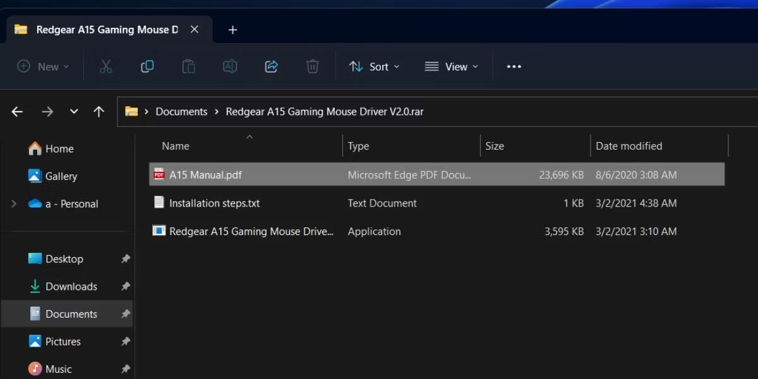Click the 3/2/2021 4:38 AM date
Screen dimensions: 758x379
click(636, 203)
